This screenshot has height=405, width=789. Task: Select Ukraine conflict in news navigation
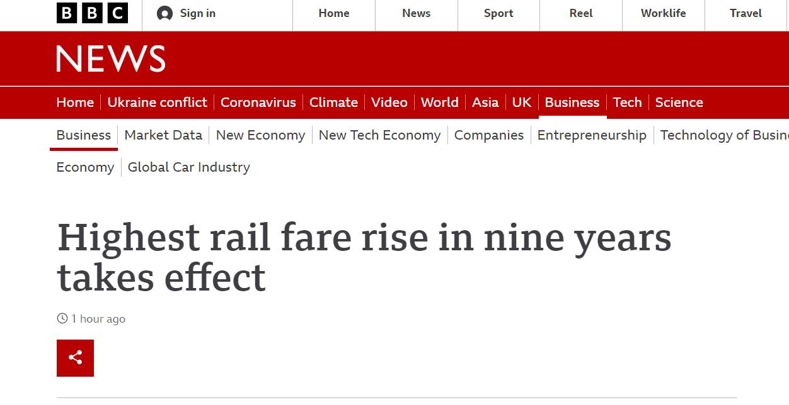point(157,103)
